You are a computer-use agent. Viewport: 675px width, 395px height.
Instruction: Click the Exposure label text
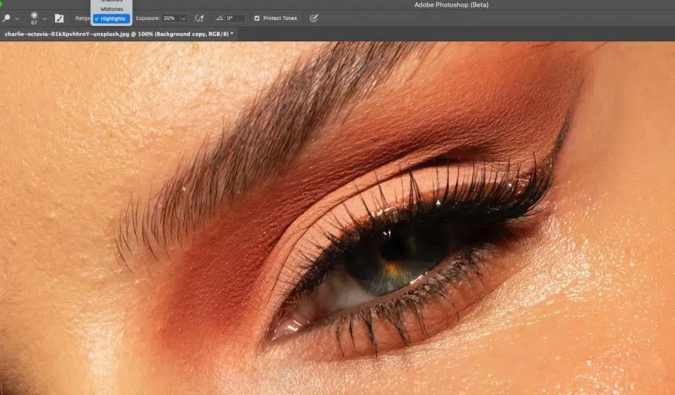point(147,18)
